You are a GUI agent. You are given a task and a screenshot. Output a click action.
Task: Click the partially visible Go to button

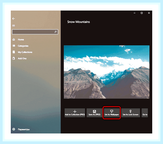pos(145,113)
